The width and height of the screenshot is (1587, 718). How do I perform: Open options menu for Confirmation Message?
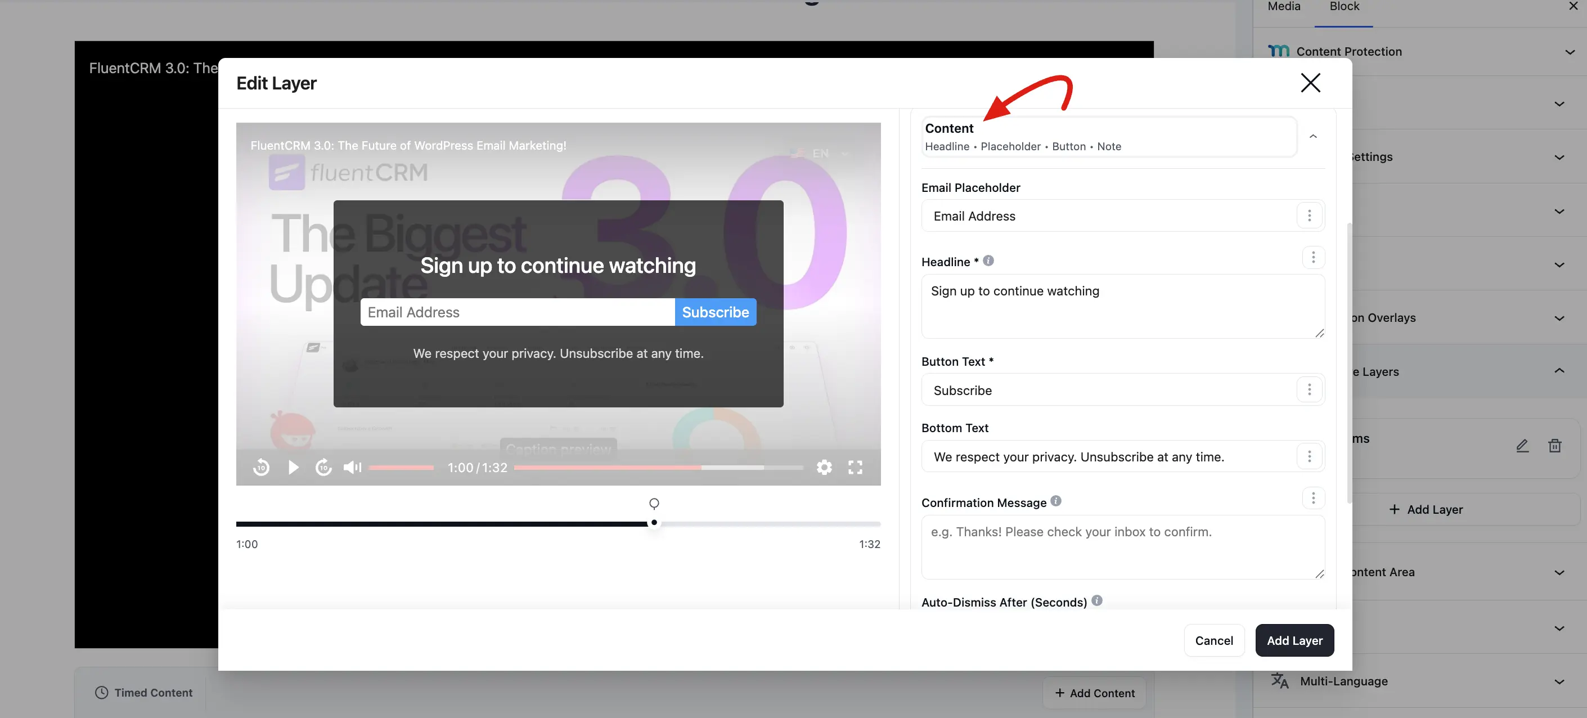(1313, 498)
